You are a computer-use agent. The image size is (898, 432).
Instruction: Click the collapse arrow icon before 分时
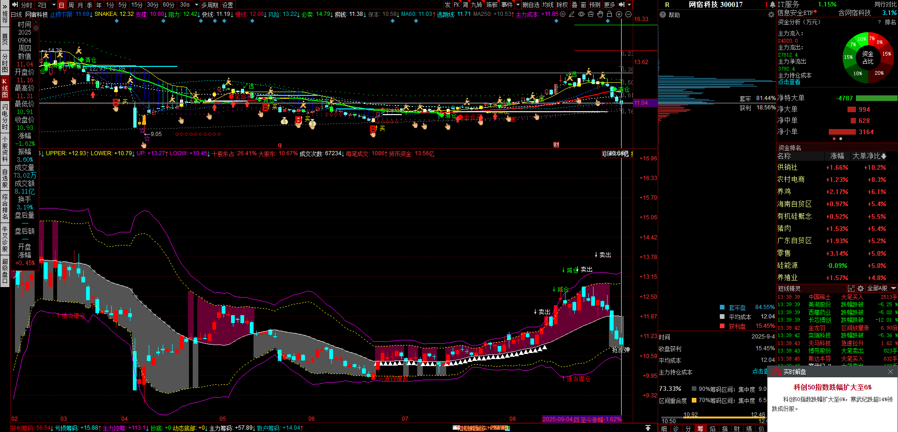(x=15, y=5)
